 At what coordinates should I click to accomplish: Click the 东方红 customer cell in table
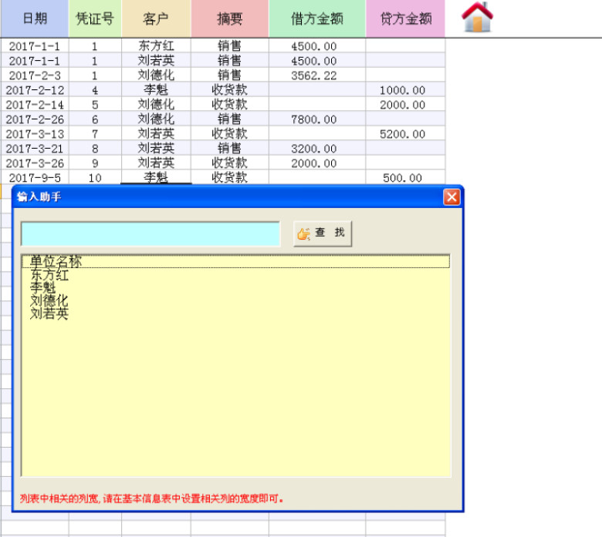pos(156,45)
